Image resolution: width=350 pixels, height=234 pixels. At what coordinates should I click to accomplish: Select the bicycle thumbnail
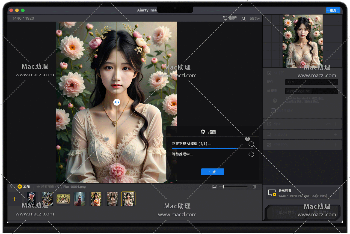tap(63, 199)
